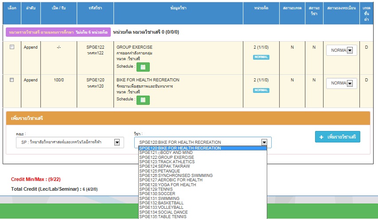Click course code SPGE122
The height and width of the screenshot is (219, 378).
point(95,47)
